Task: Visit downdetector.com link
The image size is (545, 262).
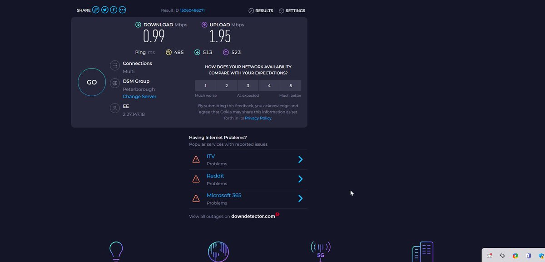Action: pyautogui.click(x=253, y=216)
